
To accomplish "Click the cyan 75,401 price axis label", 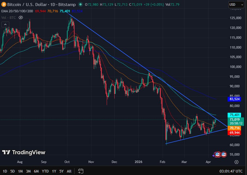I will point(234,115).
